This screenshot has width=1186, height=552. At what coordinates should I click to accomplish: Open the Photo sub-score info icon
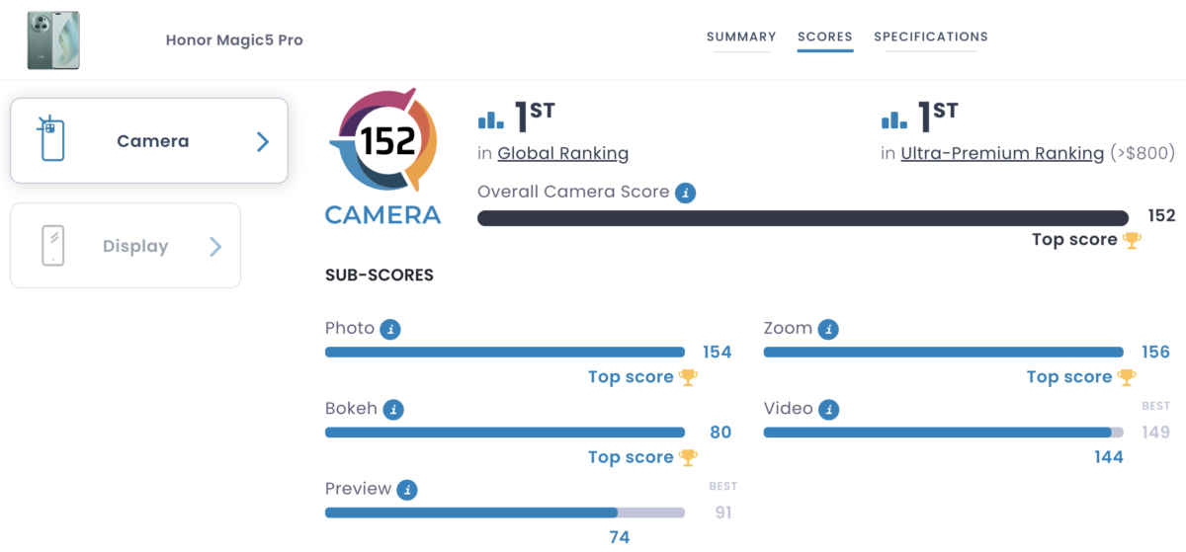[x=390, y=329]
